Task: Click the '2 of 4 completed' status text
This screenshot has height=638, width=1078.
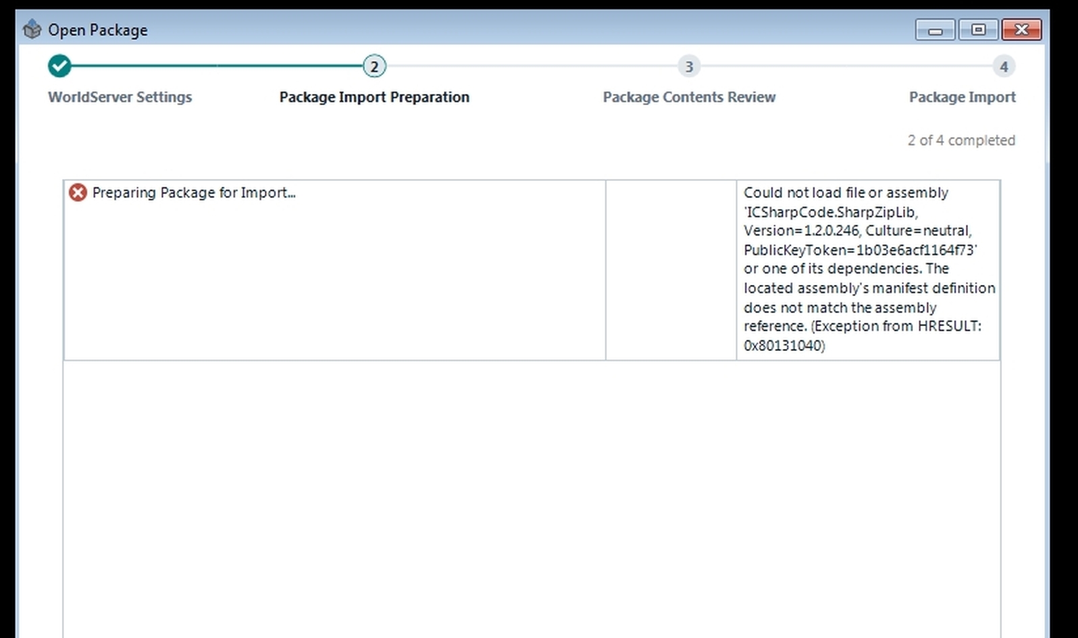Action: 961,140
